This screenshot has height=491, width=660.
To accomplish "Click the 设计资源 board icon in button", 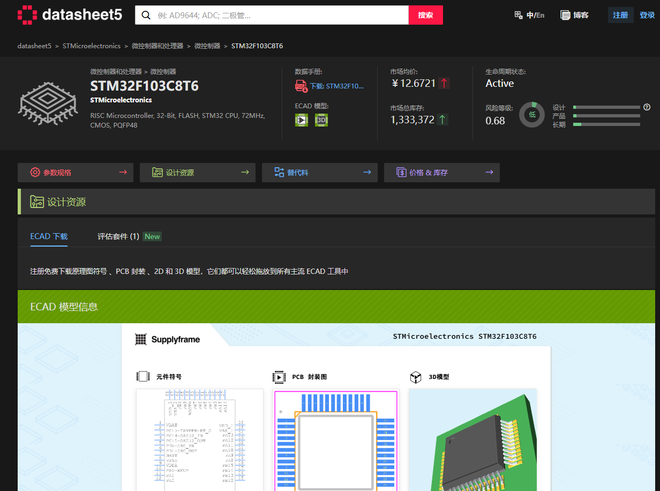I will tap(157, 172).
